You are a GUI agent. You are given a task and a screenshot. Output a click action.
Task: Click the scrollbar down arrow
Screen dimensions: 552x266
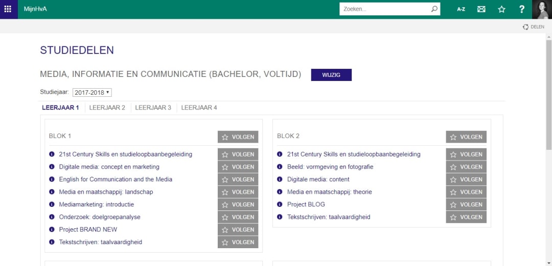(549, 263)
